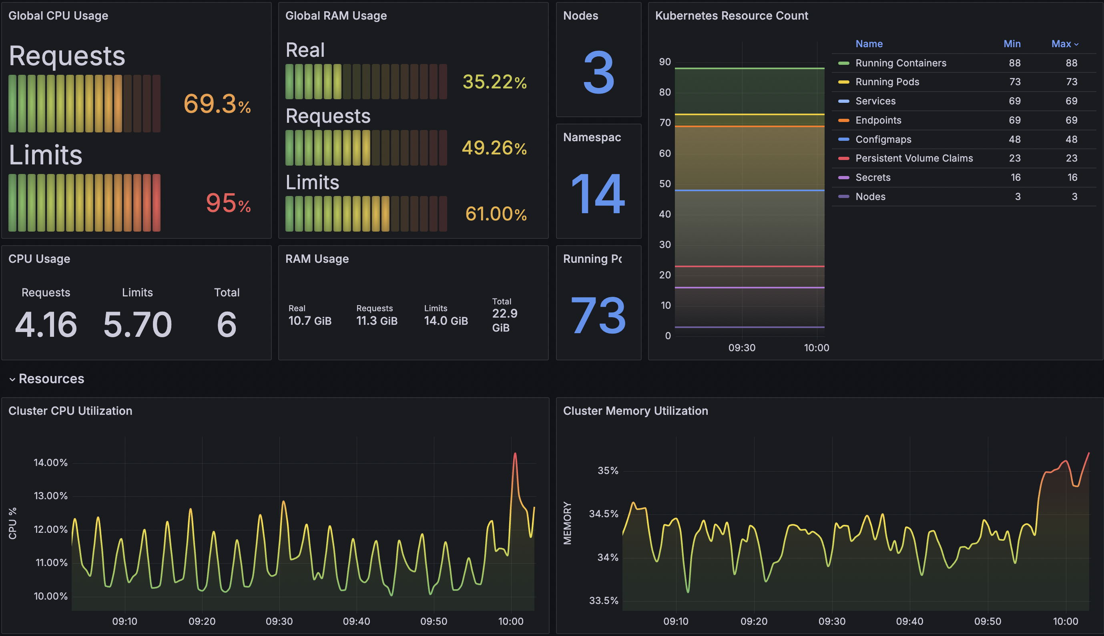The width and height of the screenshot is (1104, 636).
Task: Click the Nodes stat value 3
Action: pos(598,72)
